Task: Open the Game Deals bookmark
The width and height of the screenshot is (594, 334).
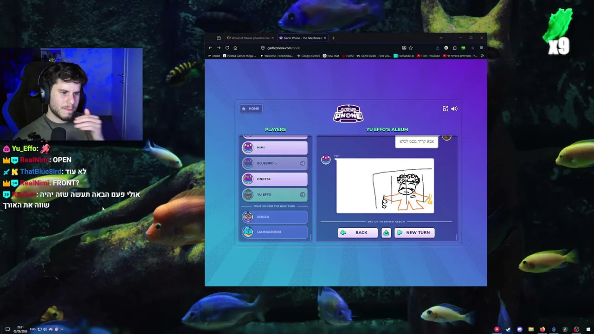Action: pyautogui.click(x=374, y=56)
